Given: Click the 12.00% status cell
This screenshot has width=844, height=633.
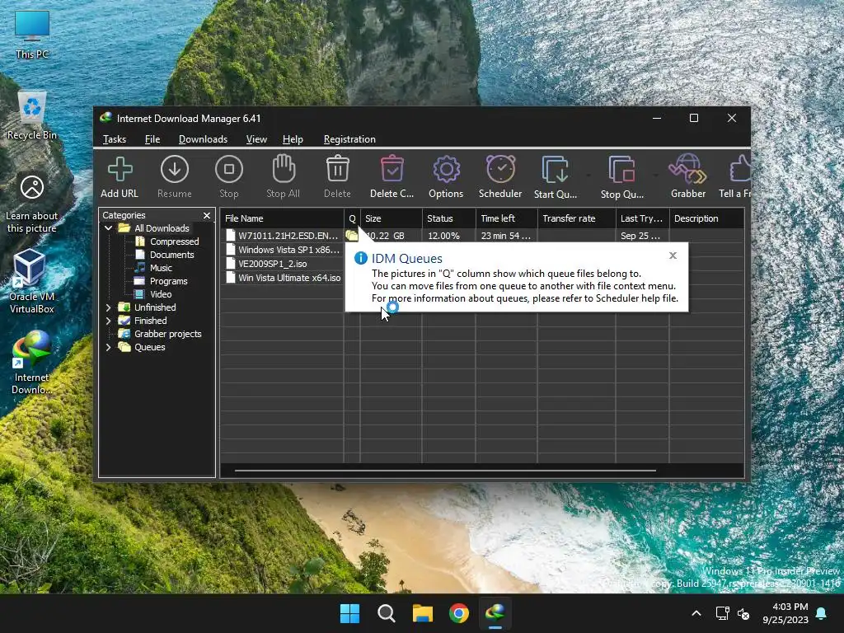Looking at the screenshot, I should [449, 236].
